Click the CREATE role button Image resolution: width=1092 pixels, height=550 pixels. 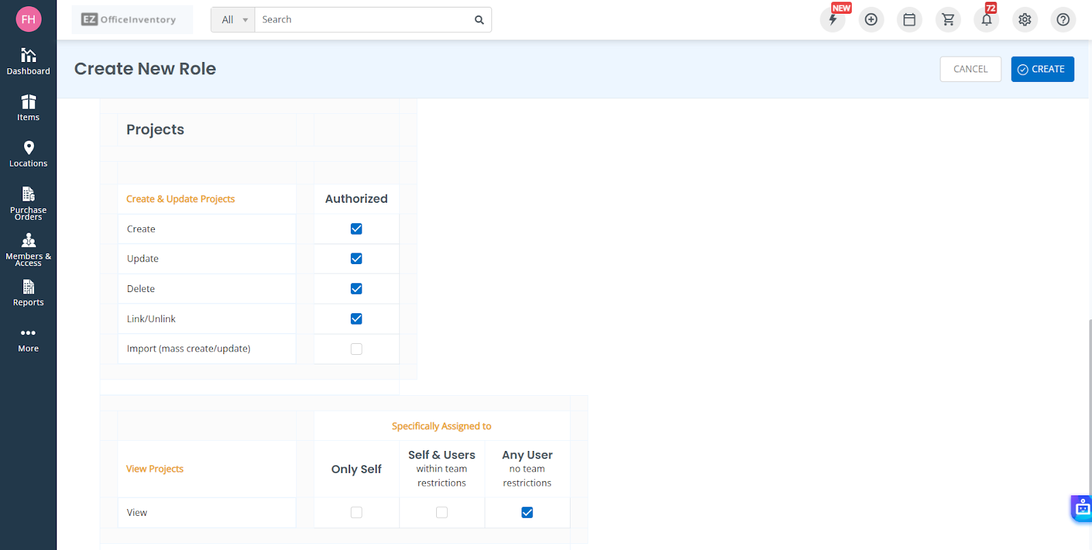[1042, 69]
